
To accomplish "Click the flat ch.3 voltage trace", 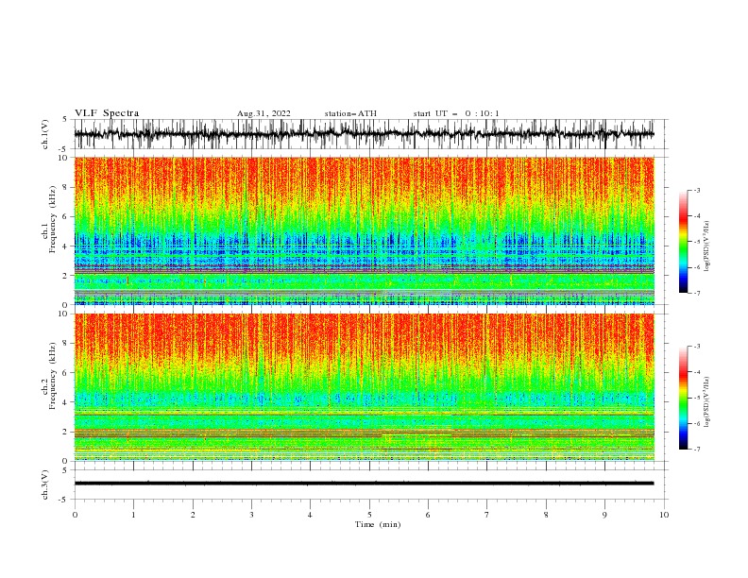I will coord(364,484).
